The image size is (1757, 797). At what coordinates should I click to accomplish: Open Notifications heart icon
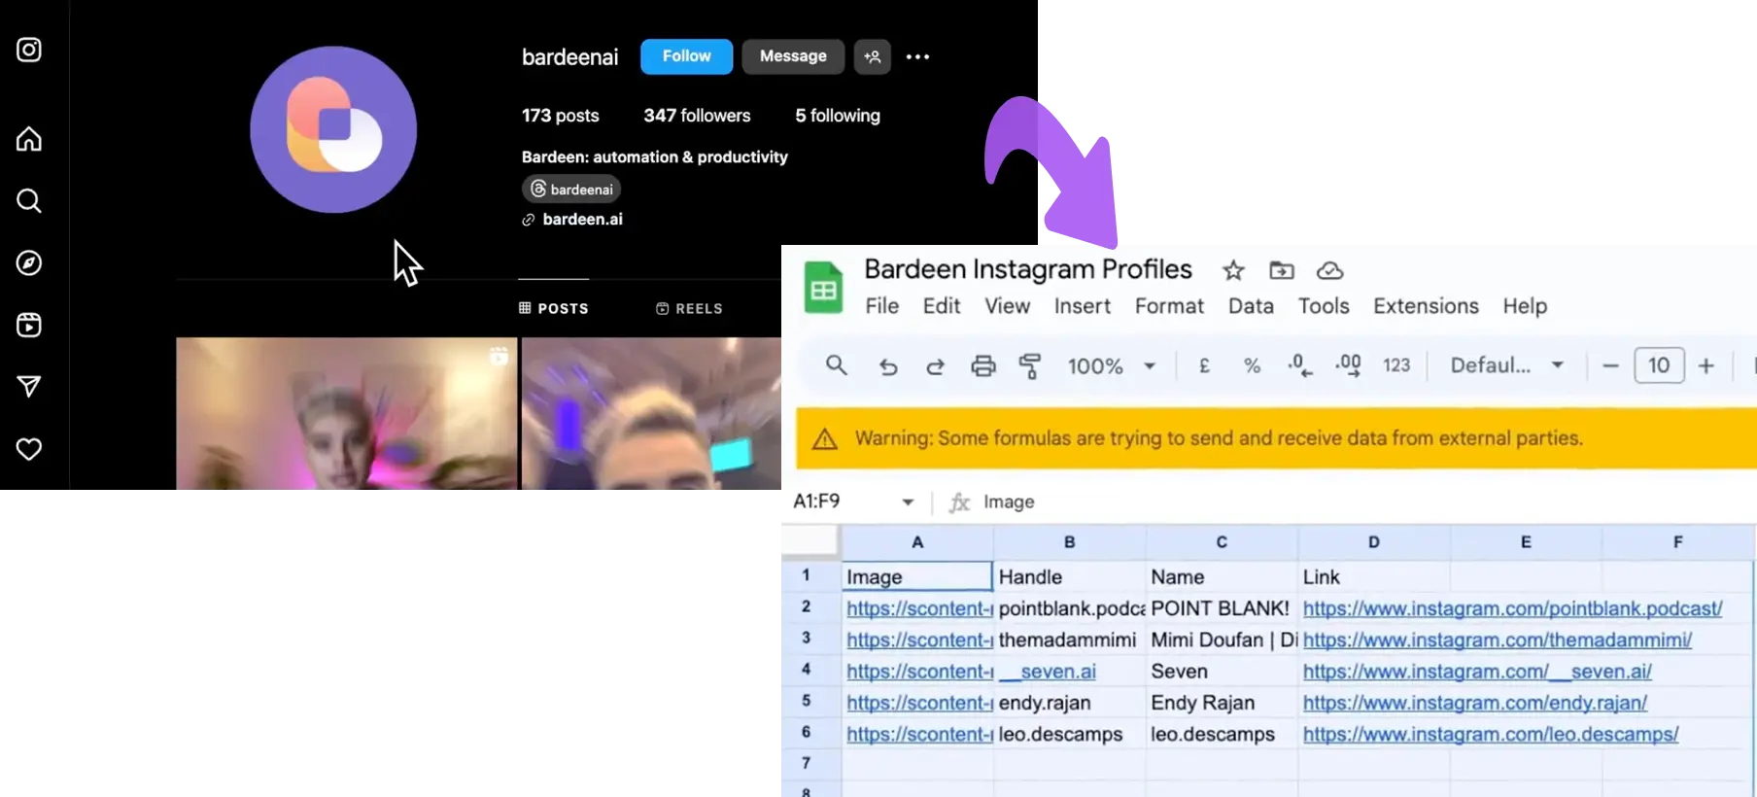click(x=29, y=449)
